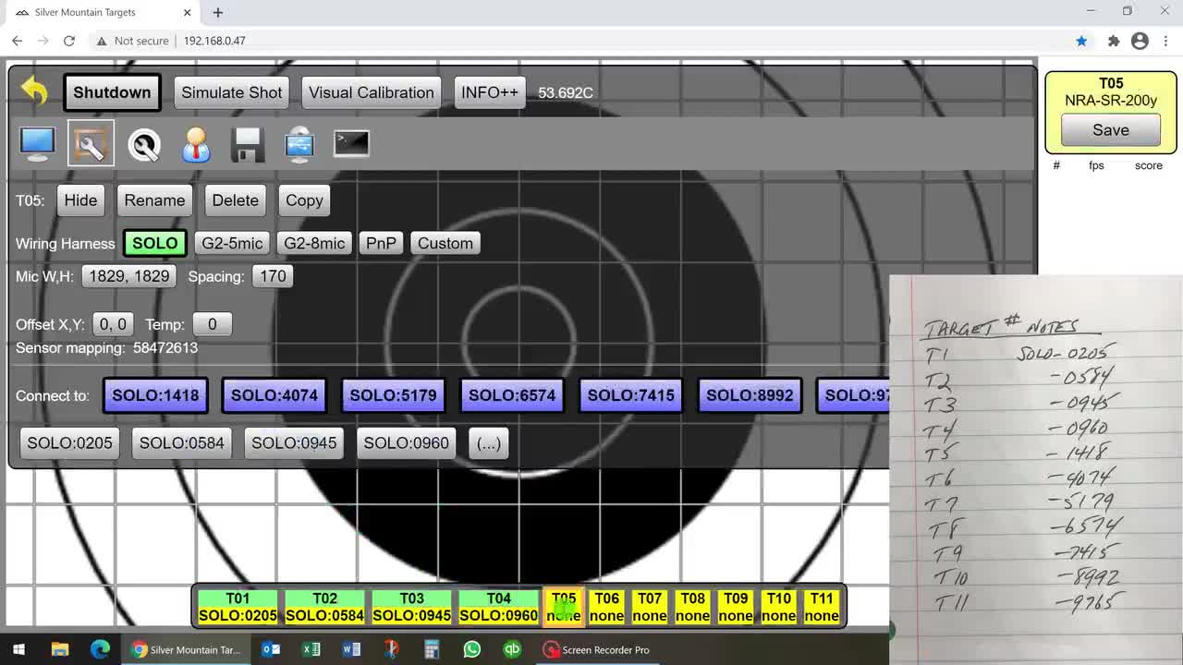This screenshot has height=665, width=1183.
Task: Open the user person icon
Action: pos(196,145)
